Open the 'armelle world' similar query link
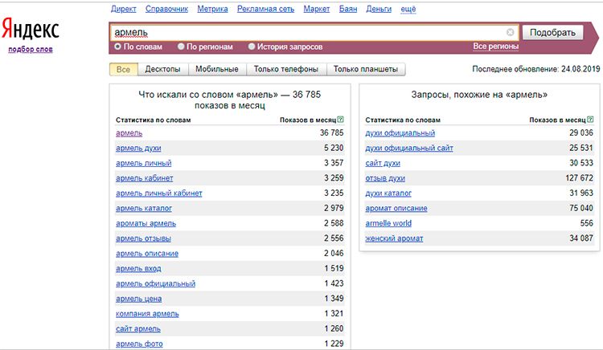 tap(388, 223)
